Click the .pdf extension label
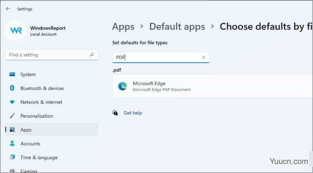This screenshot has width=313, height=173. (117, 70)
